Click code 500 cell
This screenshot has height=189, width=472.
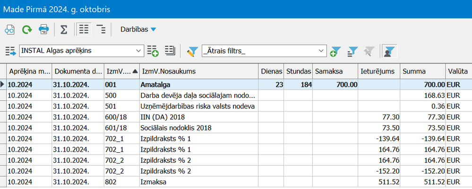point(121,96)
